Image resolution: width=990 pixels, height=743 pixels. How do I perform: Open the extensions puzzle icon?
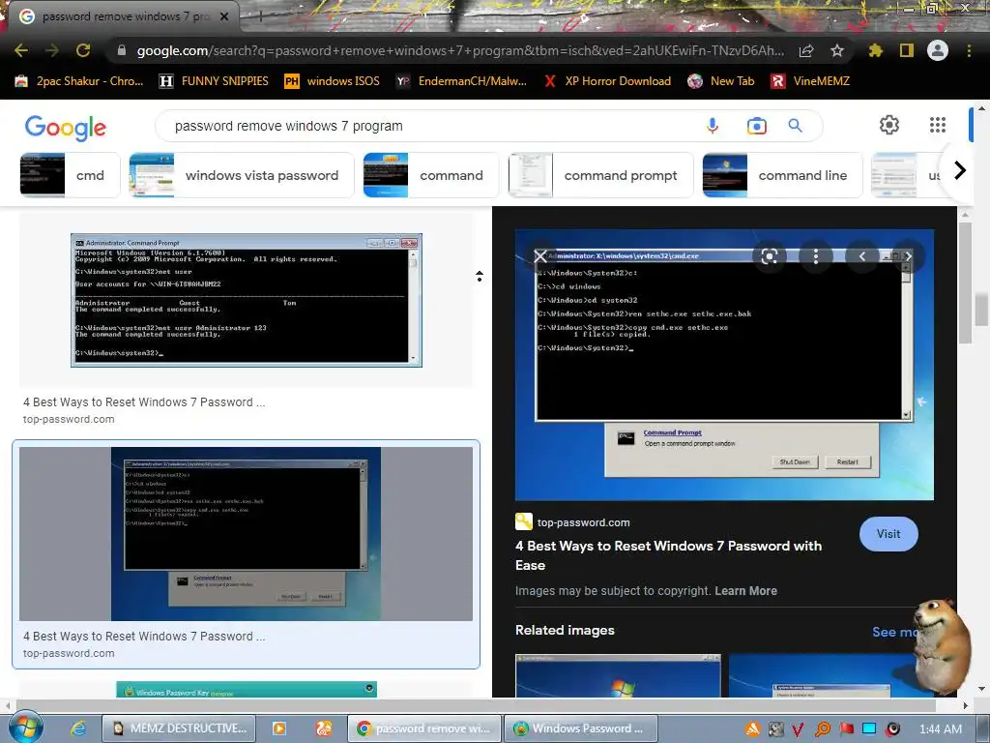coord(876,50)
